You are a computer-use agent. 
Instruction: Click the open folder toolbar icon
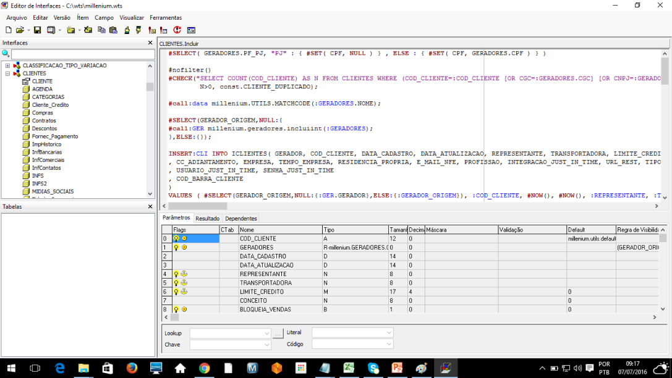click(20, 30)
